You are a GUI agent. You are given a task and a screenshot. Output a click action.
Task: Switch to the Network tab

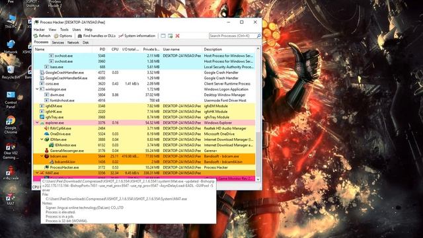click(73, 42)
